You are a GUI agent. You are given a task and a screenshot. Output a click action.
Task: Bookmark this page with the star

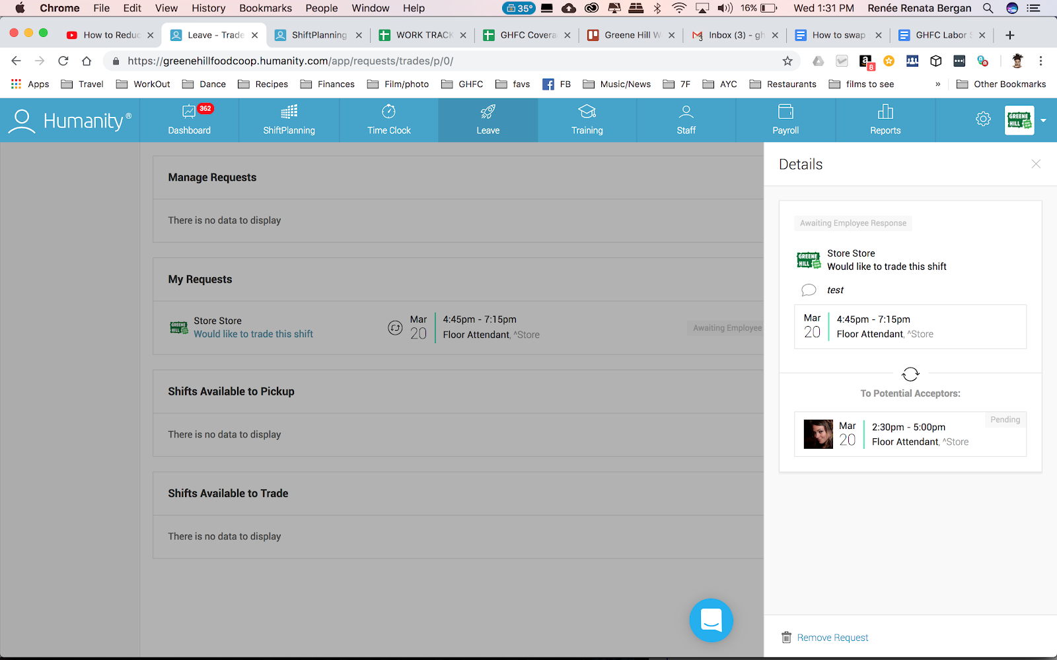[x=787, y=61]
